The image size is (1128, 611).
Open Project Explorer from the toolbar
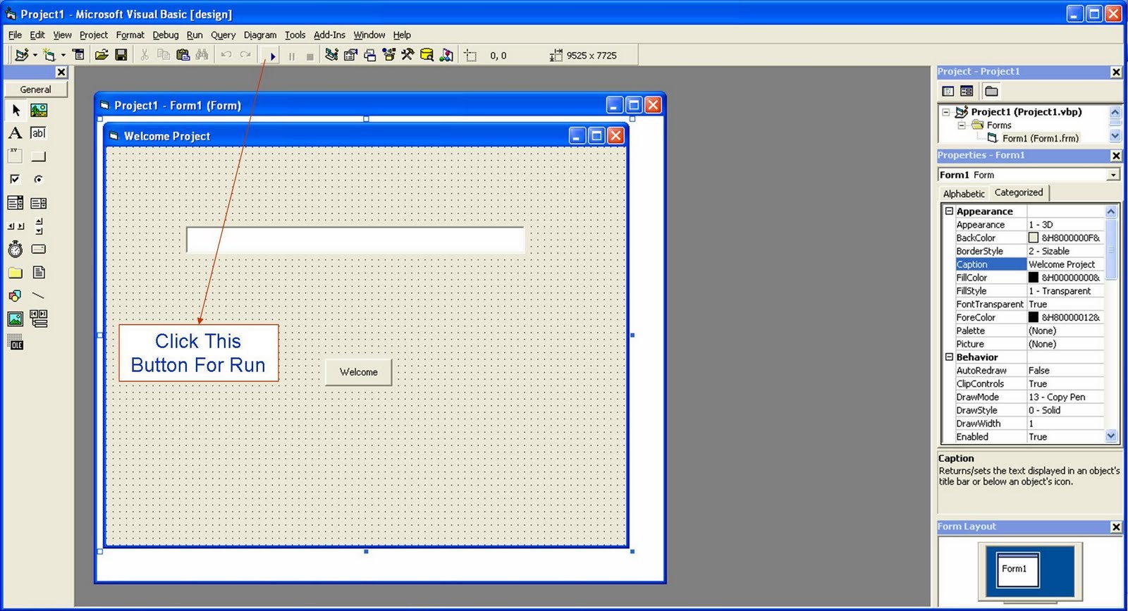coord(331,55)
